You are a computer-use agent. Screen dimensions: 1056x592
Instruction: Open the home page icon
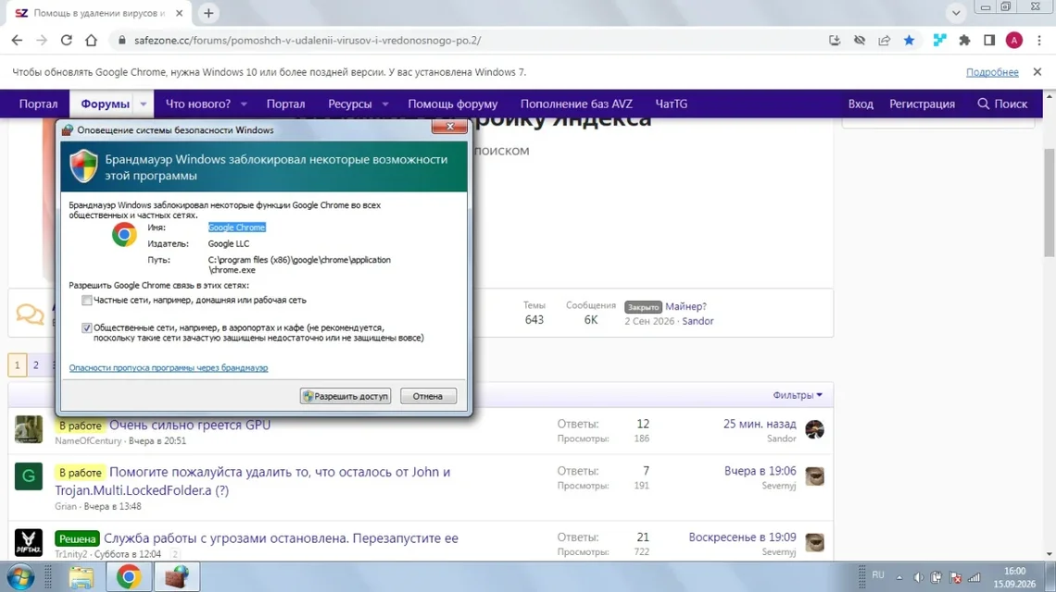coord(91,41)
